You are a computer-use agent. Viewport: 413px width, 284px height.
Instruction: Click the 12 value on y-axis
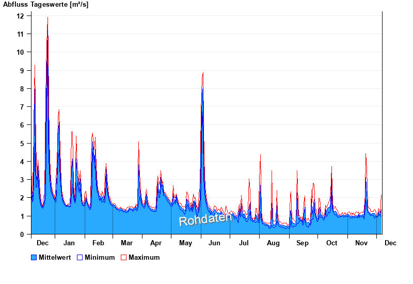21,15
